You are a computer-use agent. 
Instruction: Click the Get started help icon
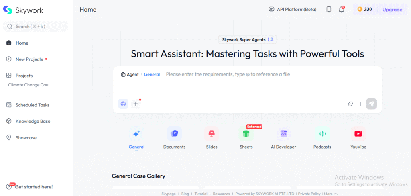[9, 187]
